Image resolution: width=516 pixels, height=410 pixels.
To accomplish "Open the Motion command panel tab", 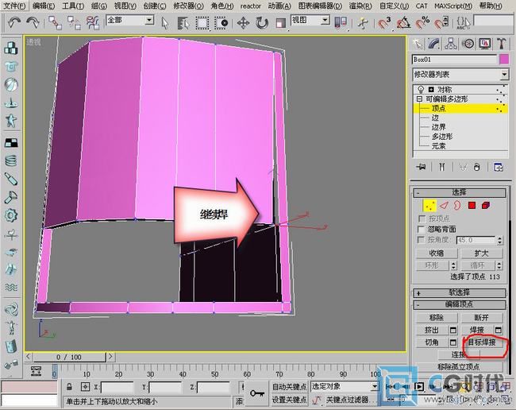I will 468,44.
